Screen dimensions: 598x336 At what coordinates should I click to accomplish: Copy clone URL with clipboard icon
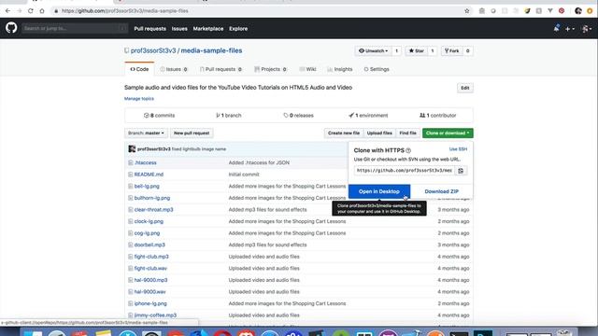(461, 171)
